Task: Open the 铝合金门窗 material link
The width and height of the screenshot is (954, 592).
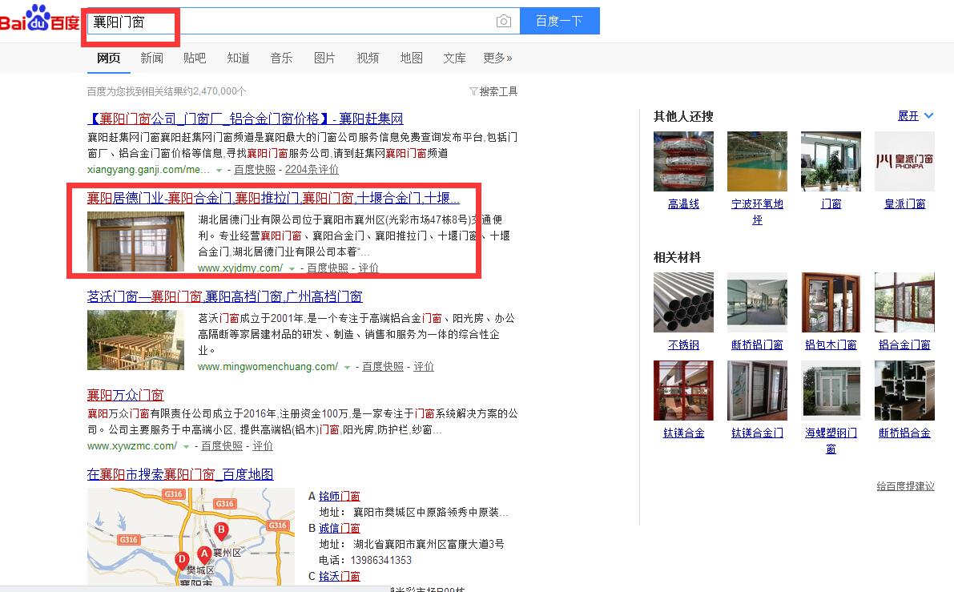Action: [904, 345]
